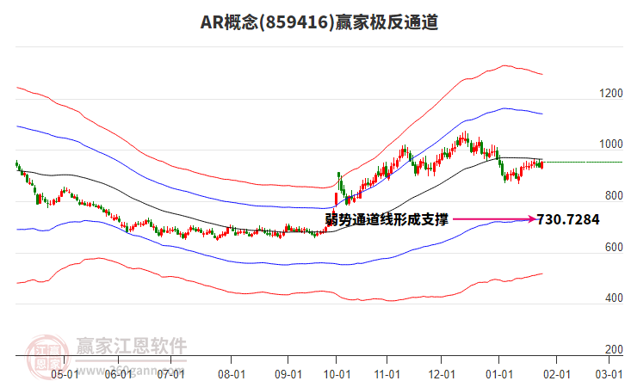Screen dimensions: 625x387
Task: Click the x-axis date label 07-01
Action: pyautogui.click(x=170, y=374)
